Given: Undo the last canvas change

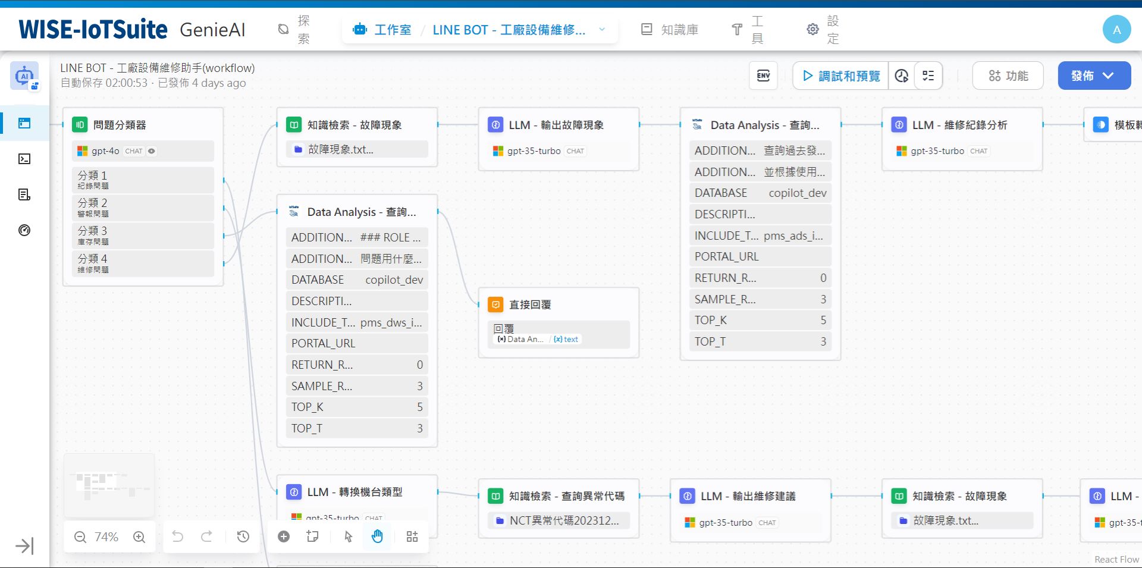Looking at the screenshot, I should click(177, 536).
